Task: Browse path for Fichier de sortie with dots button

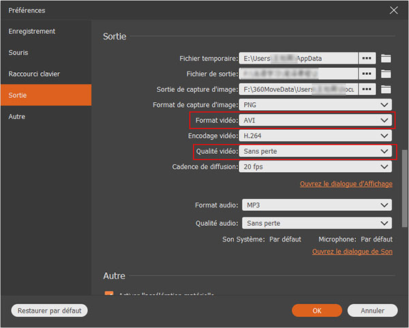Action: 367,74
